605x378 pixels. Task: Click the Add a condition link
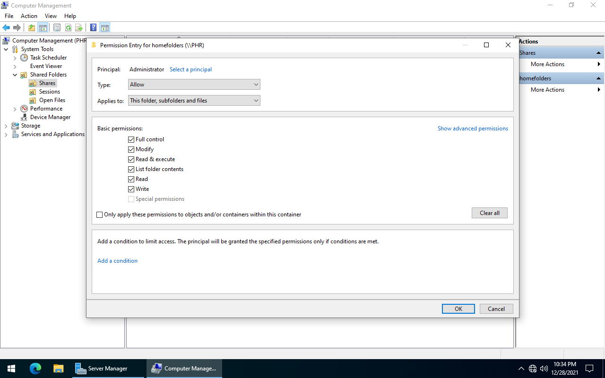[x=117, y=260]
